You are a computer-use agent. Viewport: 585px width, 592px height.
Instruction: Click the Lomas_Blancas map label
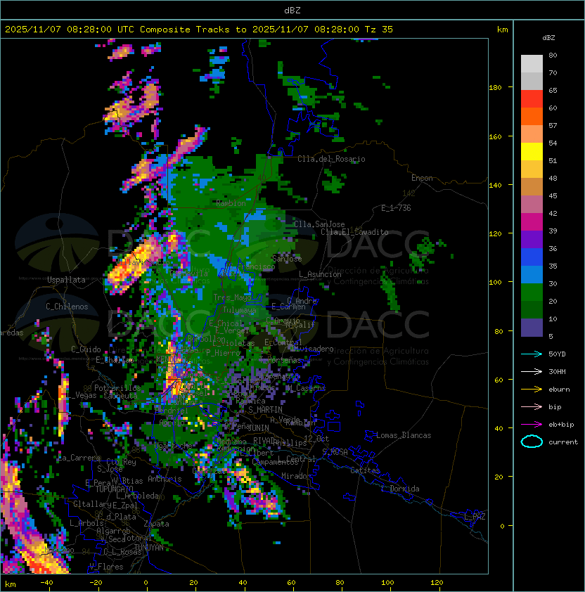click(x=404, y=435)
